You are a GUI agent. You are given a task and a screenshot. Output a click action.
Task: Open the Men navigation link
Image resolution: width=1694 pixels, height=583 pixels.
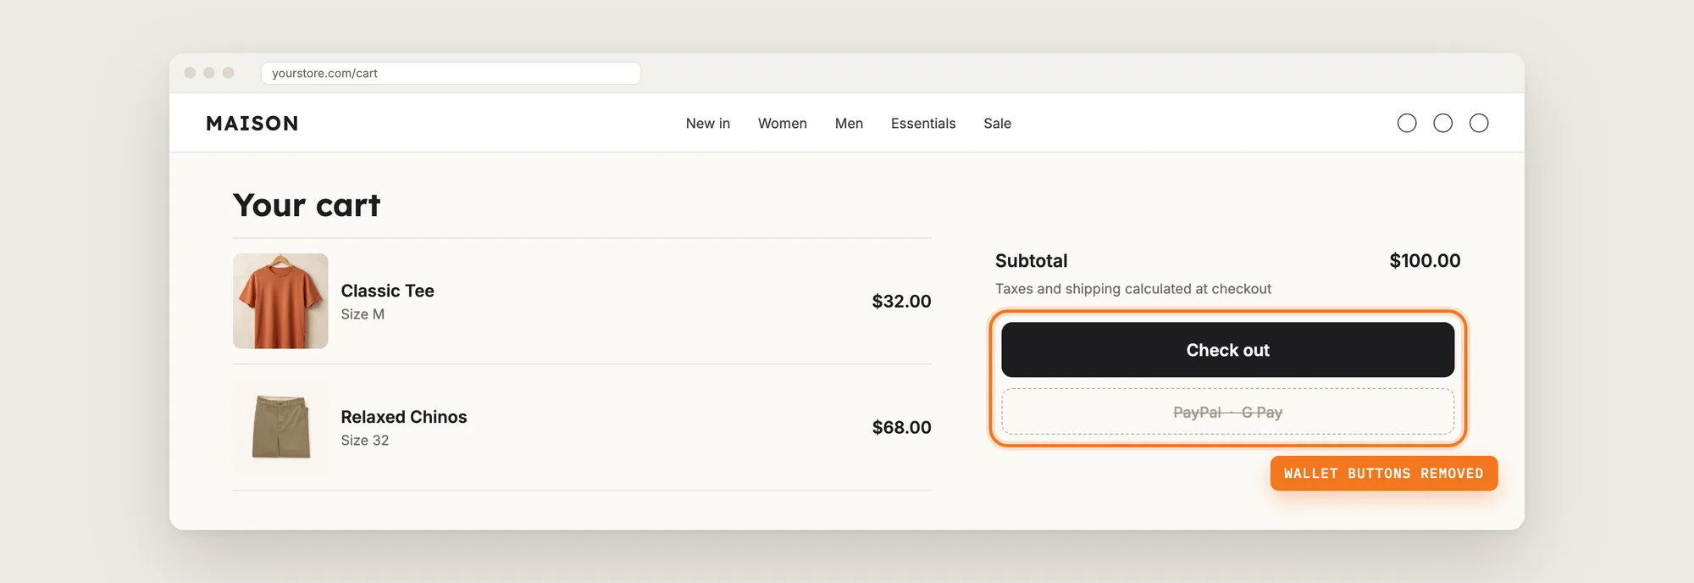(849, 124)
